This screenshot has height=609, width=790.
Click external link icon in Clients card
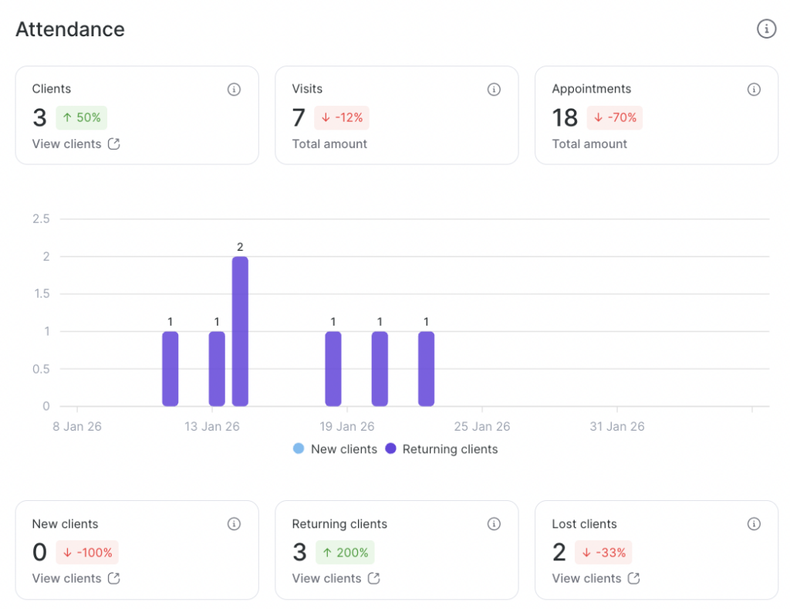[x=114, y=144]
